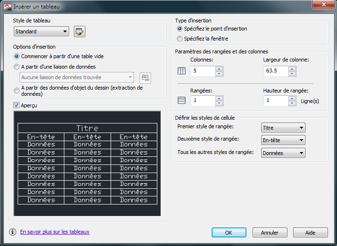Click the rows icon beside Rangées
Viewport: 337px width, 246px height.
click(182, 101)
